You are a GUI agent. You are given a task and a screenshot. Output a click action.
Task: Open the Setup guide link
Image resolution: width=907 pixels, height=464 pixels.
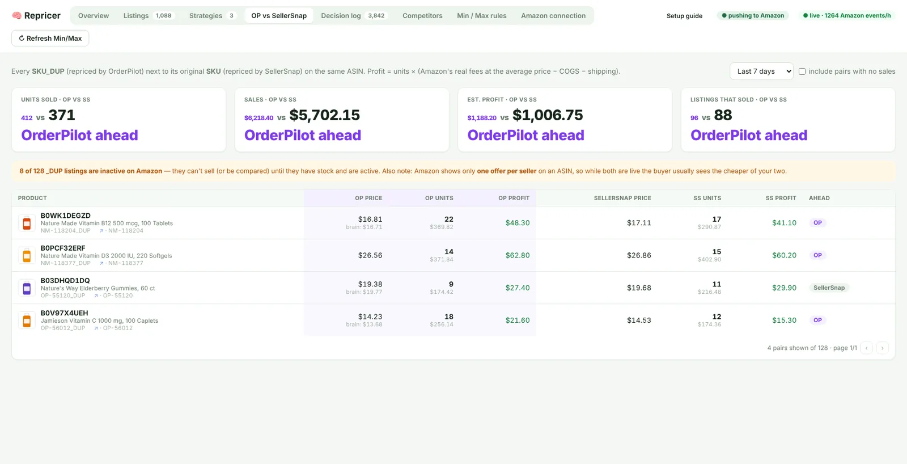[684, 16]
